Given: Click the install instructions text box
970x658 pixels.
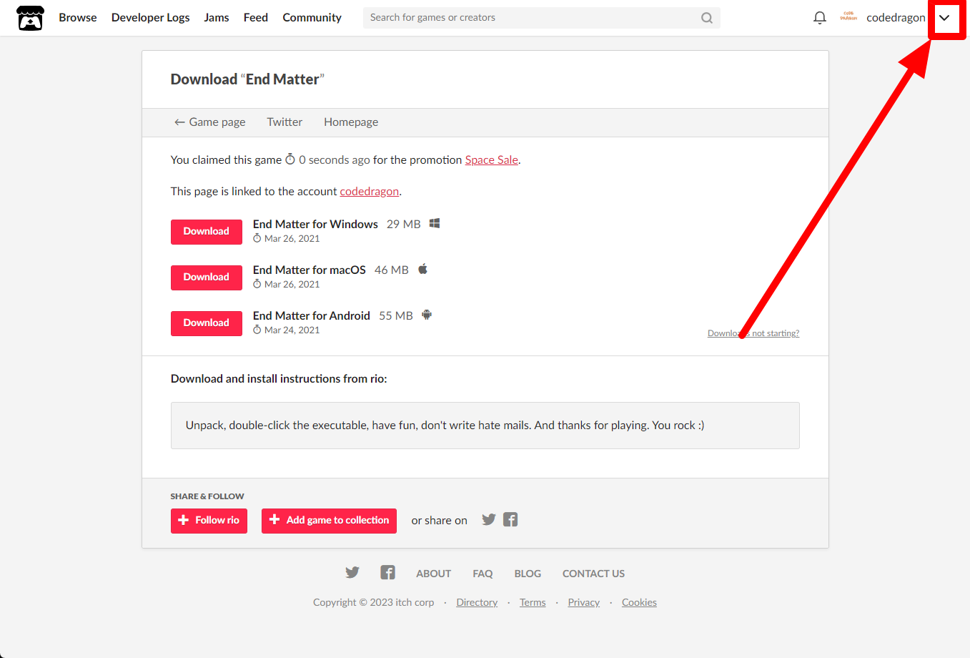Looking at the screenshot, I should coord(485,426).
